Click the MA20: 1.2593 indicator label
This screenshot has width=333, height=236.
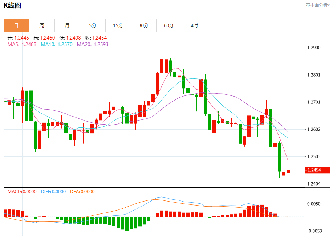point(93,44)
